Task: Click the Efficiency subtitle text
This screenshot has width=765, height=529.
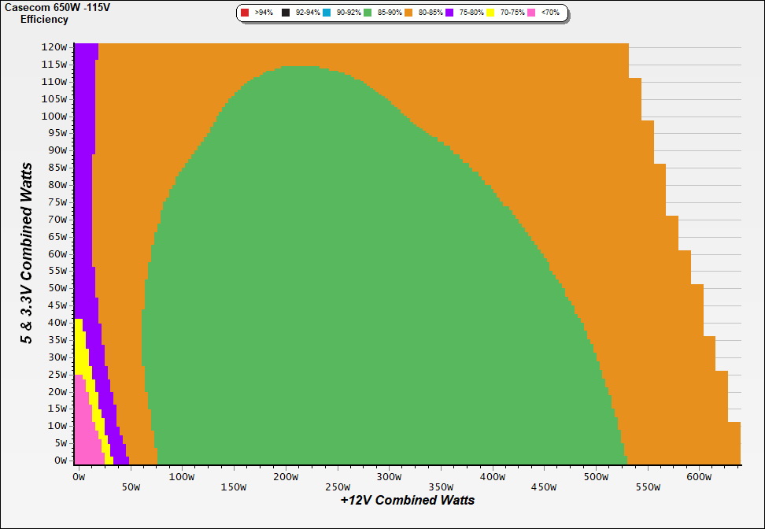Action: pos(44,19)
